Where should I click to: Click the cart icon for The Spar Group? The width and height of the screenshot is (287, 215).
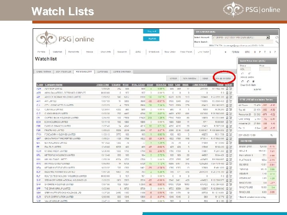click(230, 188)
